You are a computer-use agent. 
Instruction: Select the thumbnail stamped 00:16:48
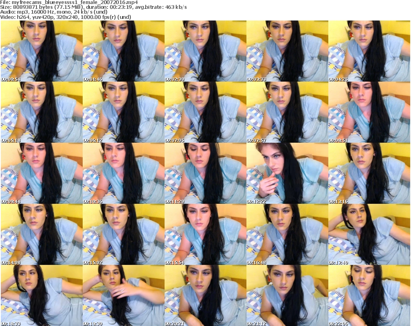pos(287,234)
